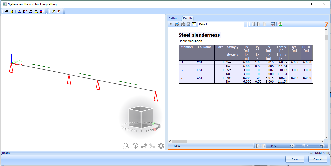
Task: Switch to the Settings tab
Action: pos(174,18)
